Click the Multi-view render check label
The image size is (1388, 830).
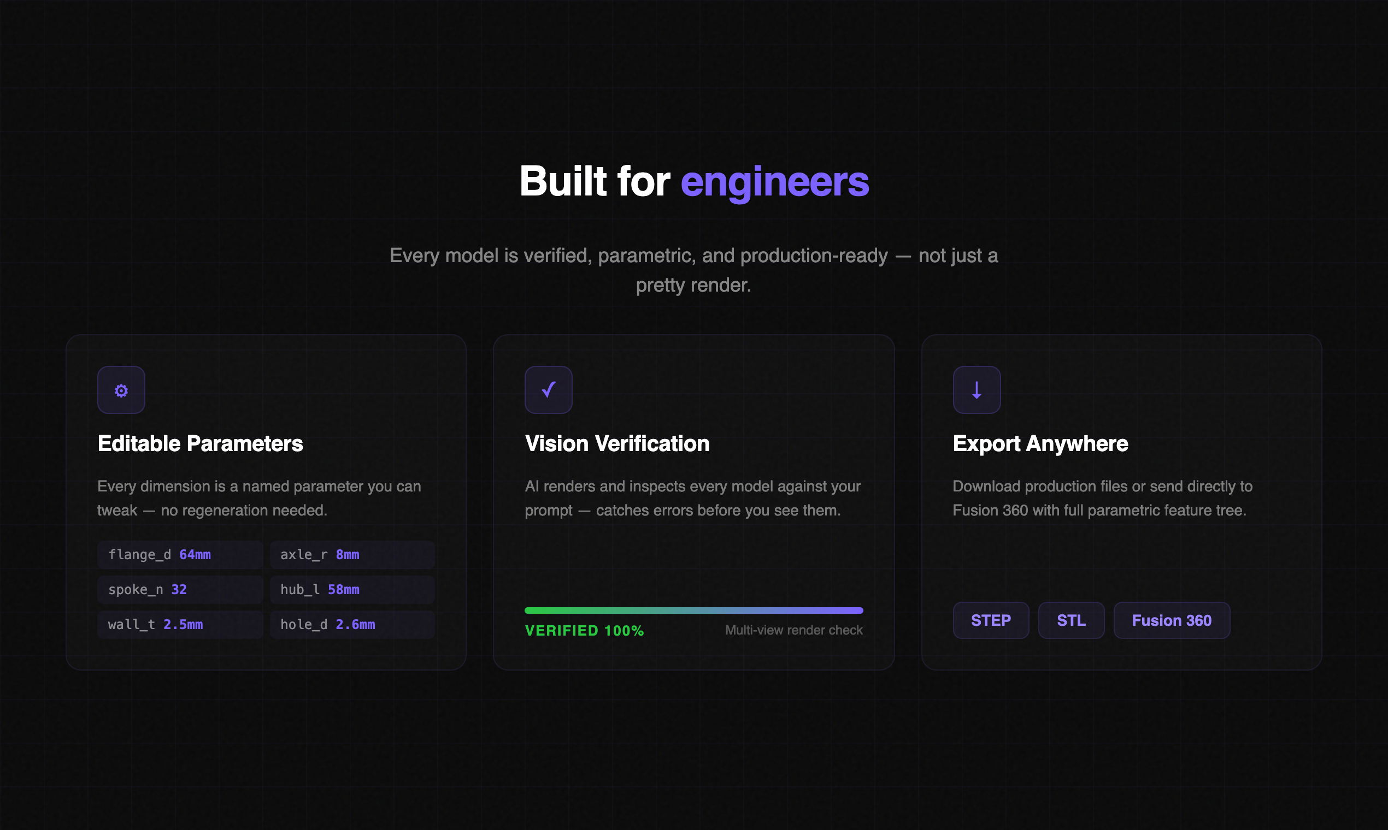[x=793, y=630]
